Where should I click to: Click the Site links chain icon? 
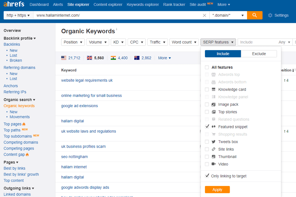click(x=214, y=149)
